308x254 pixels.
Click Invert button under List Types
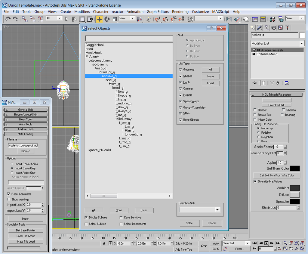(x=210, y=83)
